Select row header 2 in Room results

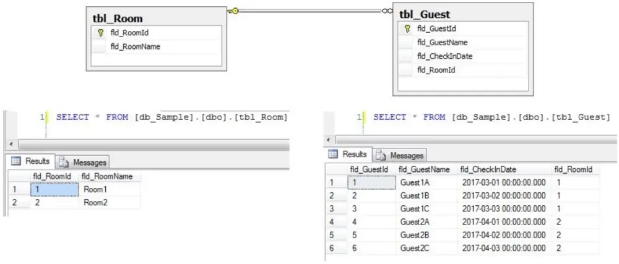click(x=19, y=203)
